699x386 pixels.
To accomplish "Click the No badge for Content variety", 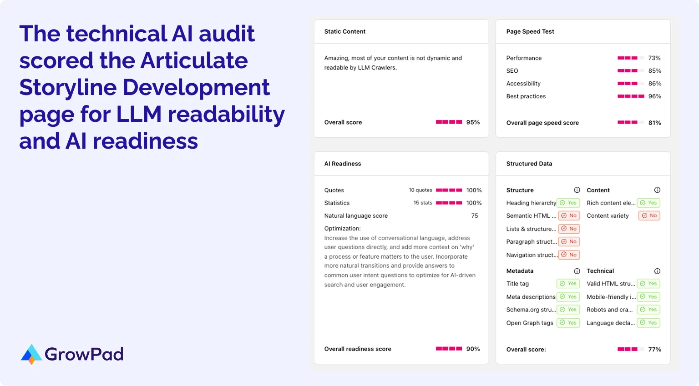I will point(649,216).
